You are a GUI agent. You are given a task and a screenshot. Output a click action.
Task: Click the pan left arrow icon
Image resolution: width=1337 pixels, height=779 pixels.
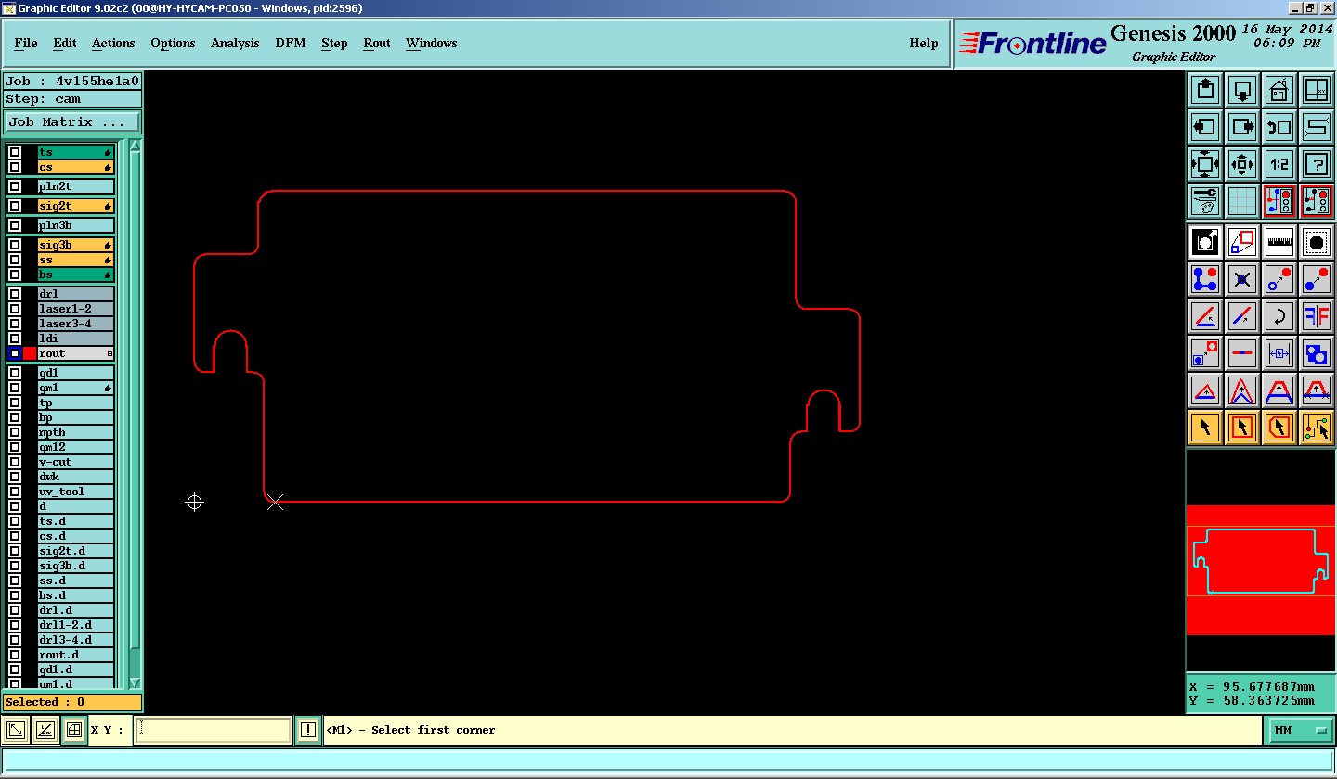pyautogui.click(x=1205, y=127)
